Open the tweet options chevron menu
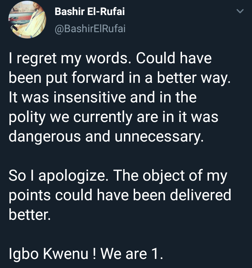This screenshot has width=252, height=268. 240,12
